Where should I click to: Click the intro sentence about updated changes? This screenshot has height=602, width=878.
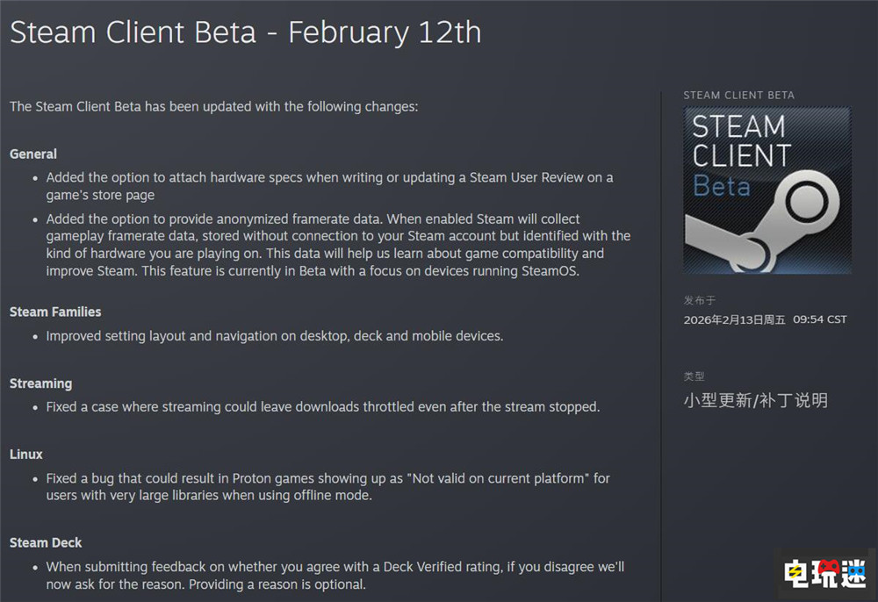(x=214, y=106)
